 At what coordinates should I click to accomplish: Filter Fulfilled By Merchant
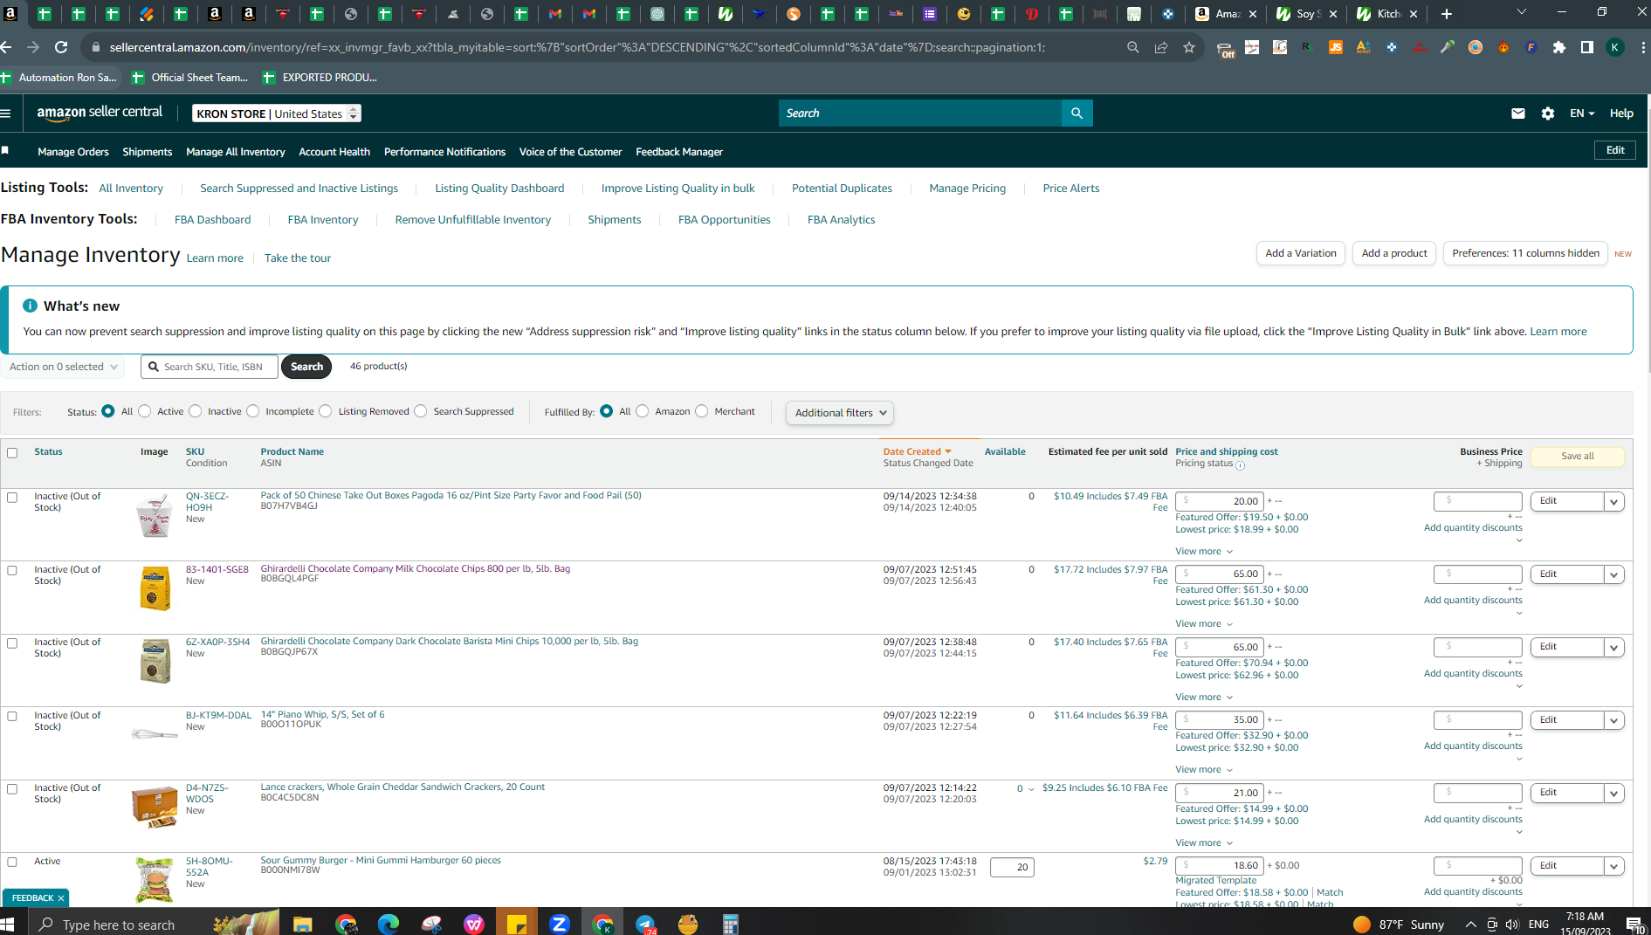point(702,411)
